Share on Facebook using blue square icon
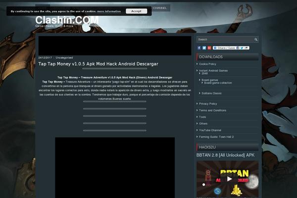Image resolution: width=297 pixels, height=198 pixels. [199, 48]
